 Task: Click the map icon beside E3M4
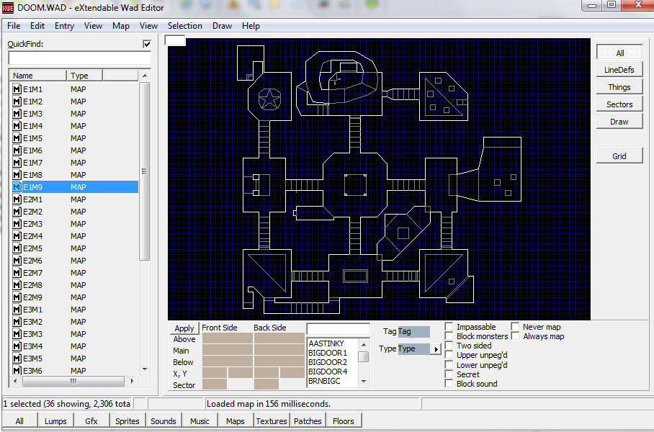click(x=17, y=346)
